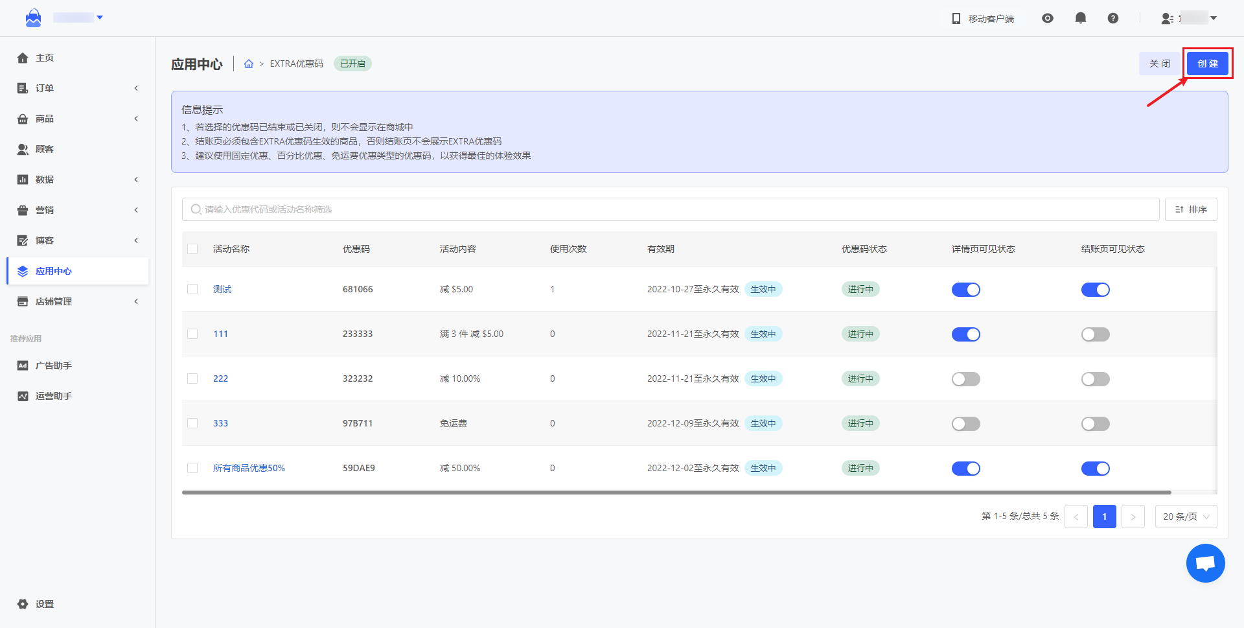The height and width of the screenshot is (628, 1244).
Task: Click the 关闭 button
Action: 1160,64
